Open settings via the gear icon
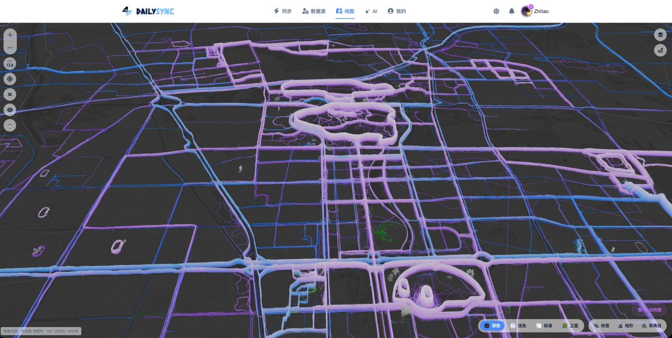Image resolution: width=672 pixels, height=338 pixels. [496, 11]
